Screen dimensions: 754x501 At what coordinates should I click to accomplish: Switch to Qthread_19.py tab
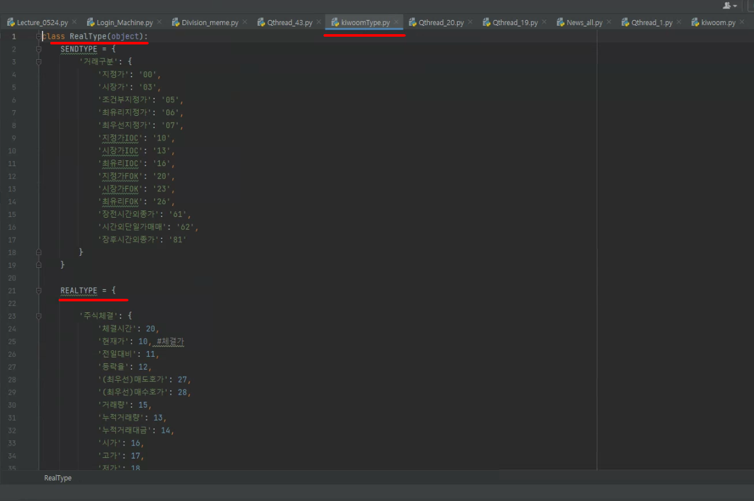point(515,23)
